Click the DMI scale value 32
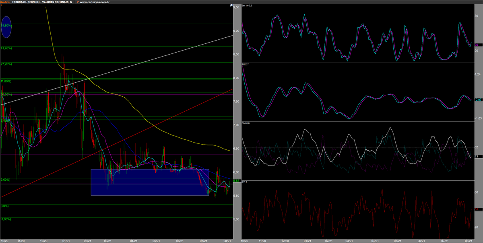Screen dimensions: 483x243 point(477,148)
